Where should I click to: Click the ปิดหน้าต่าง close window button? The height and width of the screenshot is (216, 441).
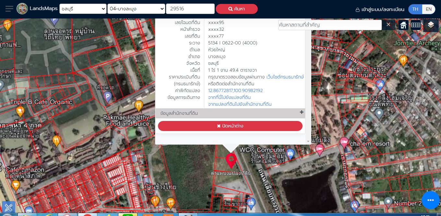pyautogui.click(x=230, y=126)
